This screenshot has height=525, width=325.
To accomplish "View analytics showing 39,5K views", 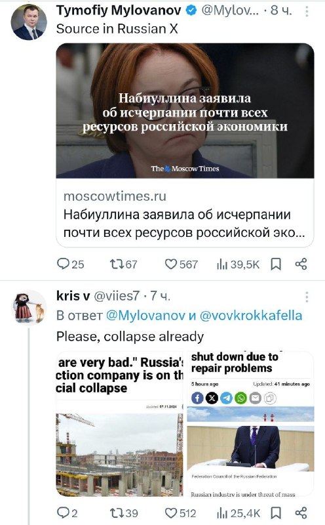I will point(238,264).
